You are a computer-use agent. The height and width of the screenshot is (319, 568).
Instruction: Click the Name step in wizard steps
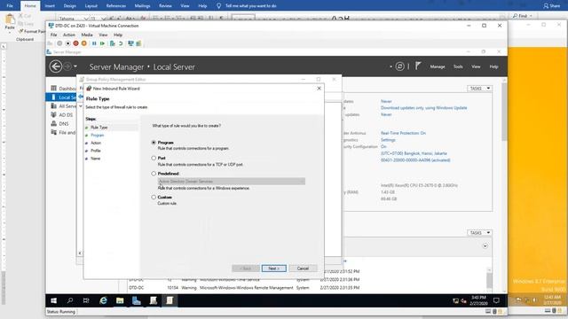click(95, 159)
